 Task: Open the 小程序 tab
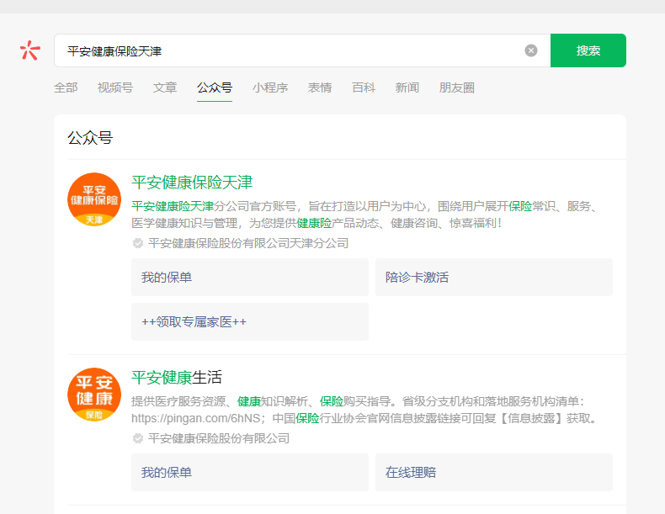[270, 87]
